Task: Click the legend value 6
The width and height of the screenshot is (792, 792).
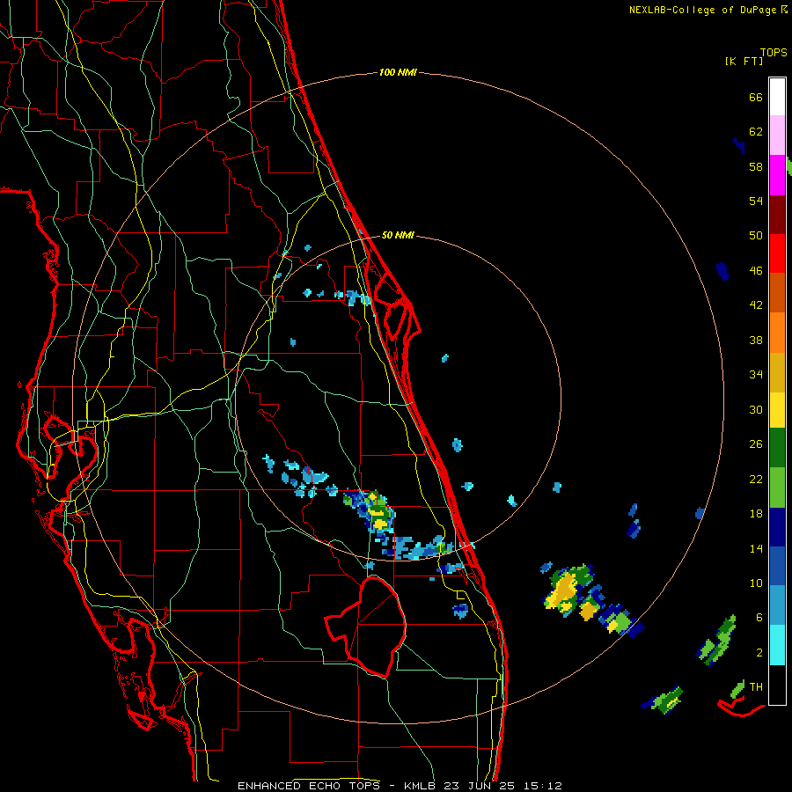Action: pos(759,617)
